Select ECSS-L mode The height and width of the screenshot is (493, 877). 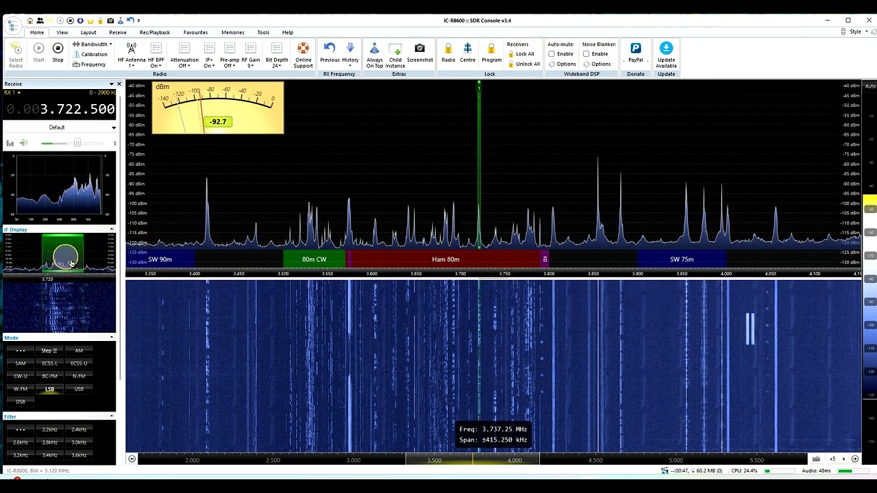[49, 364]
